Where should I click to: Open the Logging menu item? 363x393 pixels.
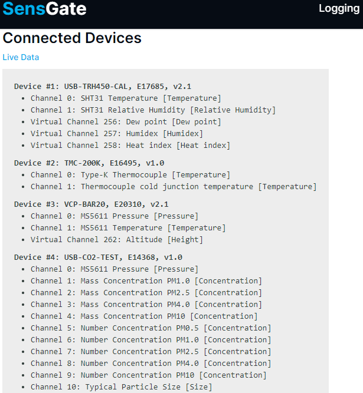point(339,8)
